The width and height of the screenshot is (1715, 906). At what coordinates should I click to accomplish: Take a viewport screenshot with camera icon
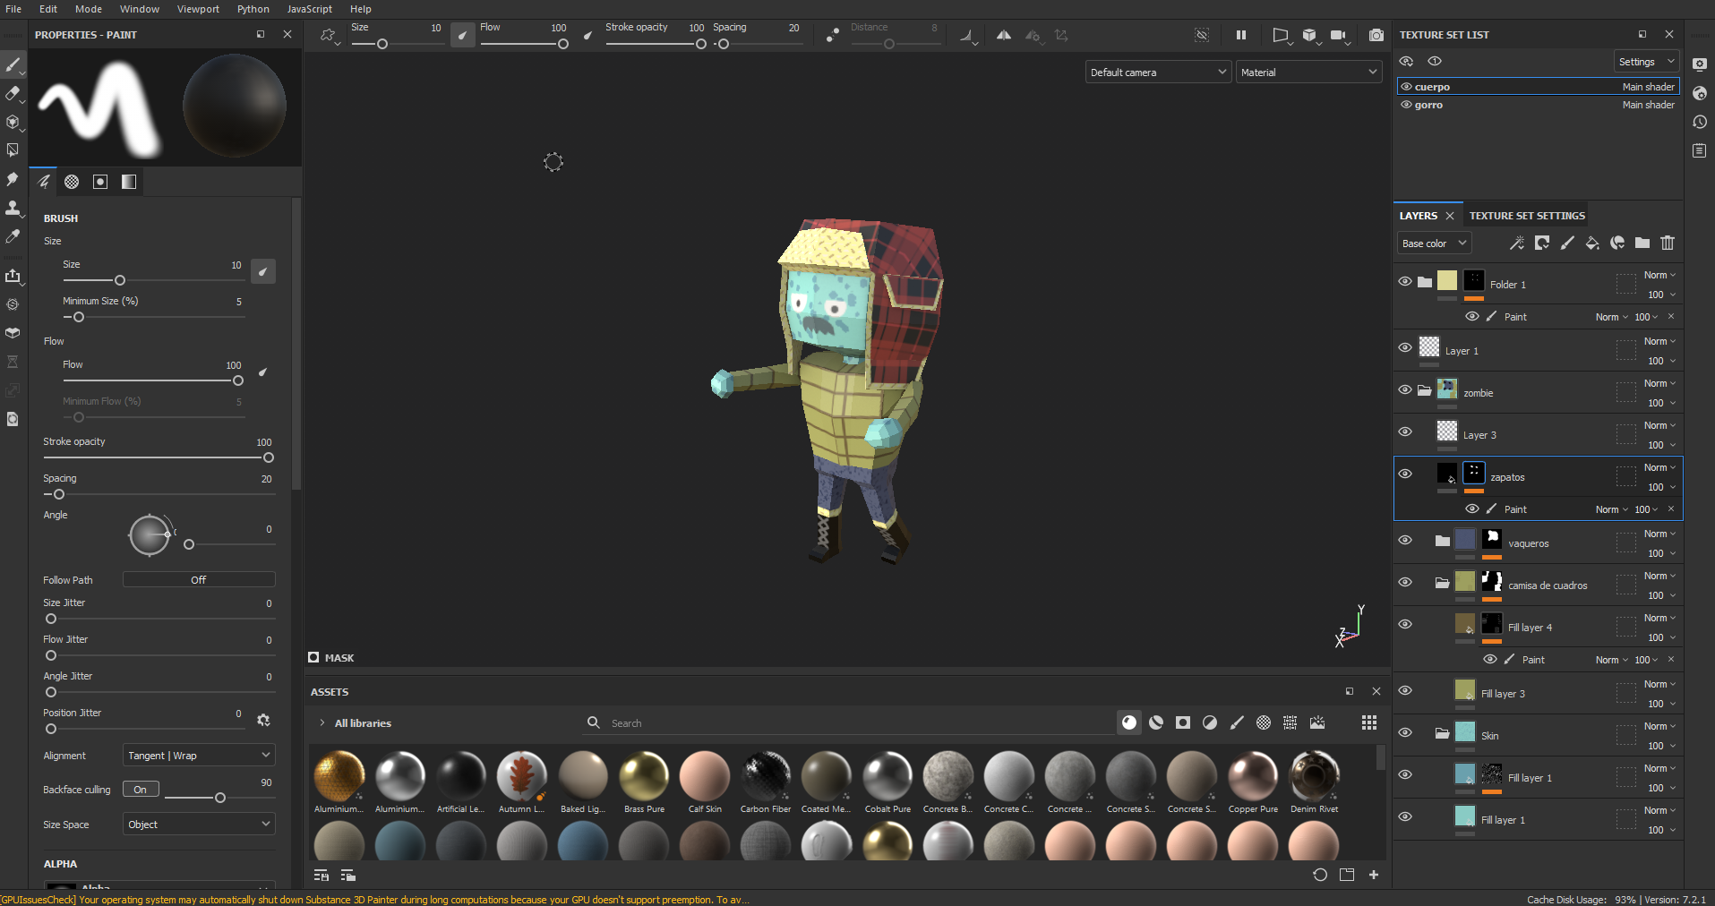point(1376,35)
